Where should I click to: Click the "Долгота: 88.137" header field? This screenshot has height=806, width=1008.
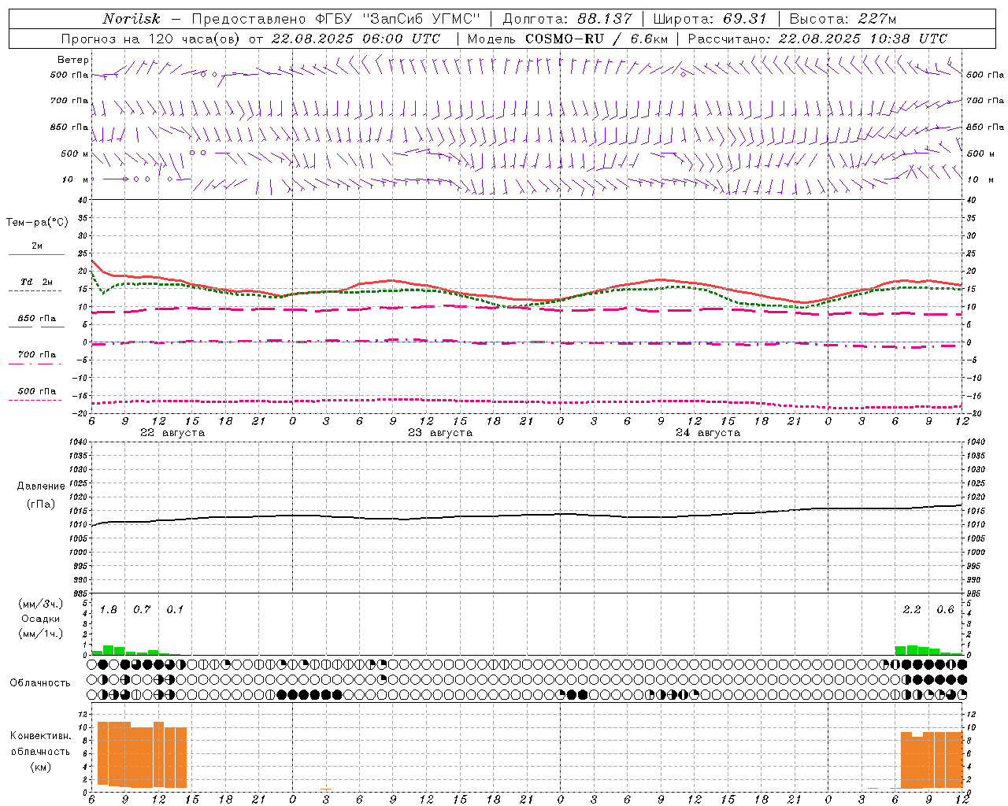point(567,19)
